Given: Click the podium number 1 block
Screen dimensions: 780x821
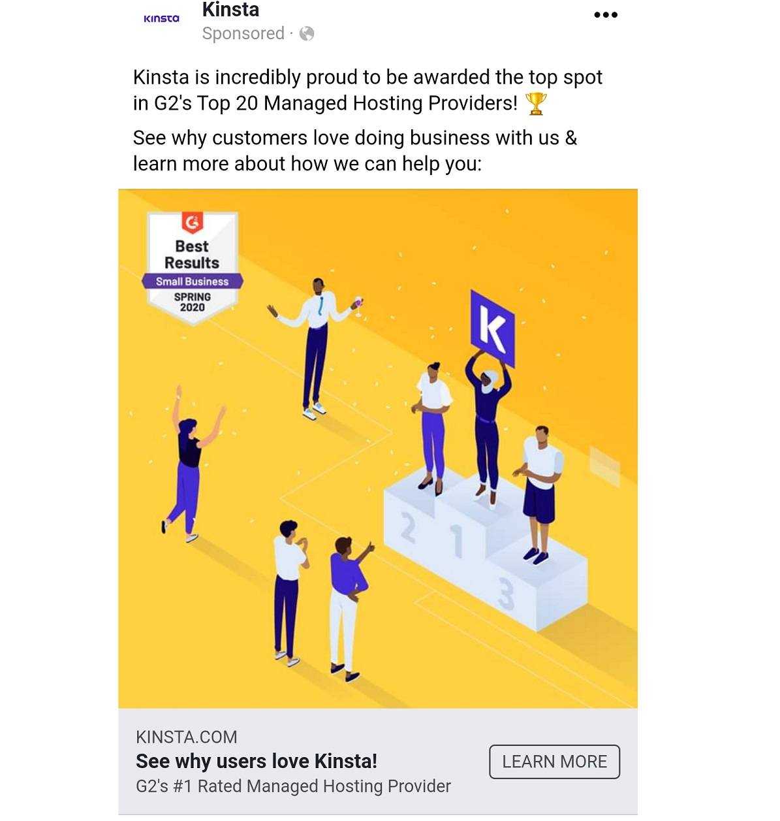Looking at the screenshot, I should (x=461, y=523).
